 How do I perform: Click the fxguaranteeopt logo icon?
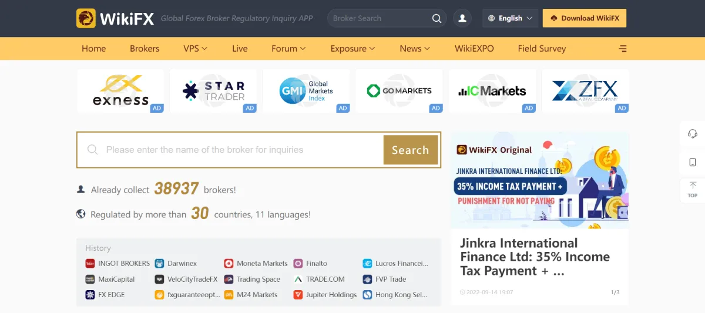pyautogui.click(x=160, y=295)
